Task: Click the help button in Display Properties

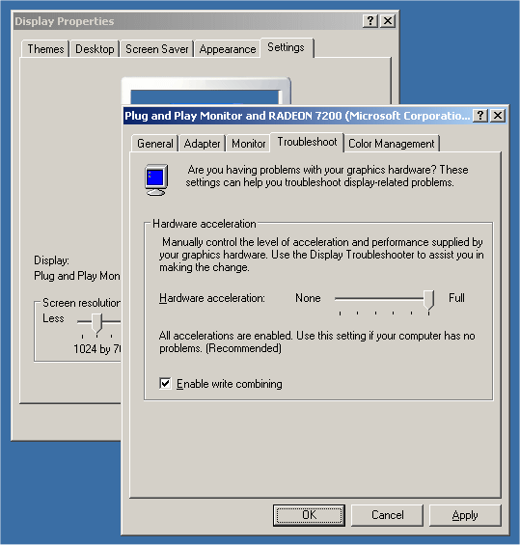Action: coord(370,21)
